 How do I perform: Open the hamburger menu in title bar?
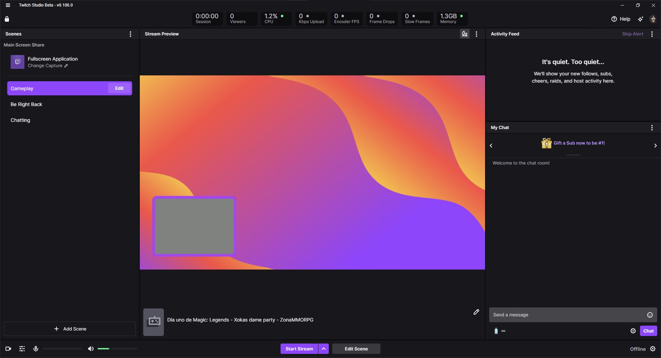pos(8,5)
